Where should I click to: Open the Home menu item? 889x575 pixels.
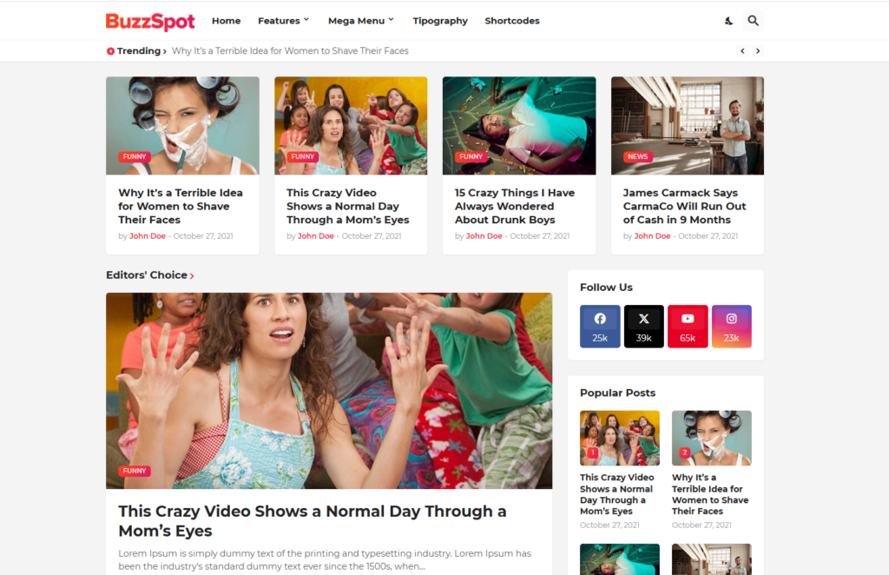226,21
